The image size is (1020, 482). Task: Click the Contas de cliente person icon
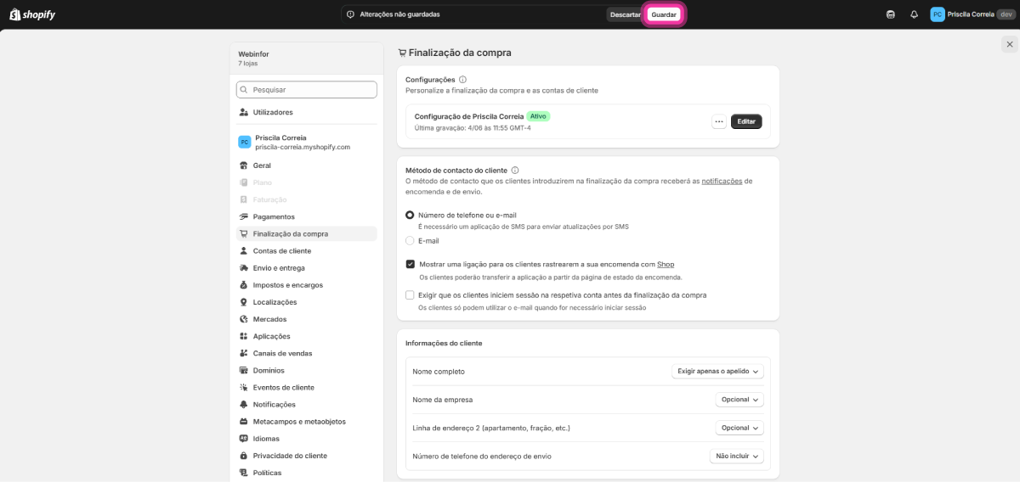244,250
